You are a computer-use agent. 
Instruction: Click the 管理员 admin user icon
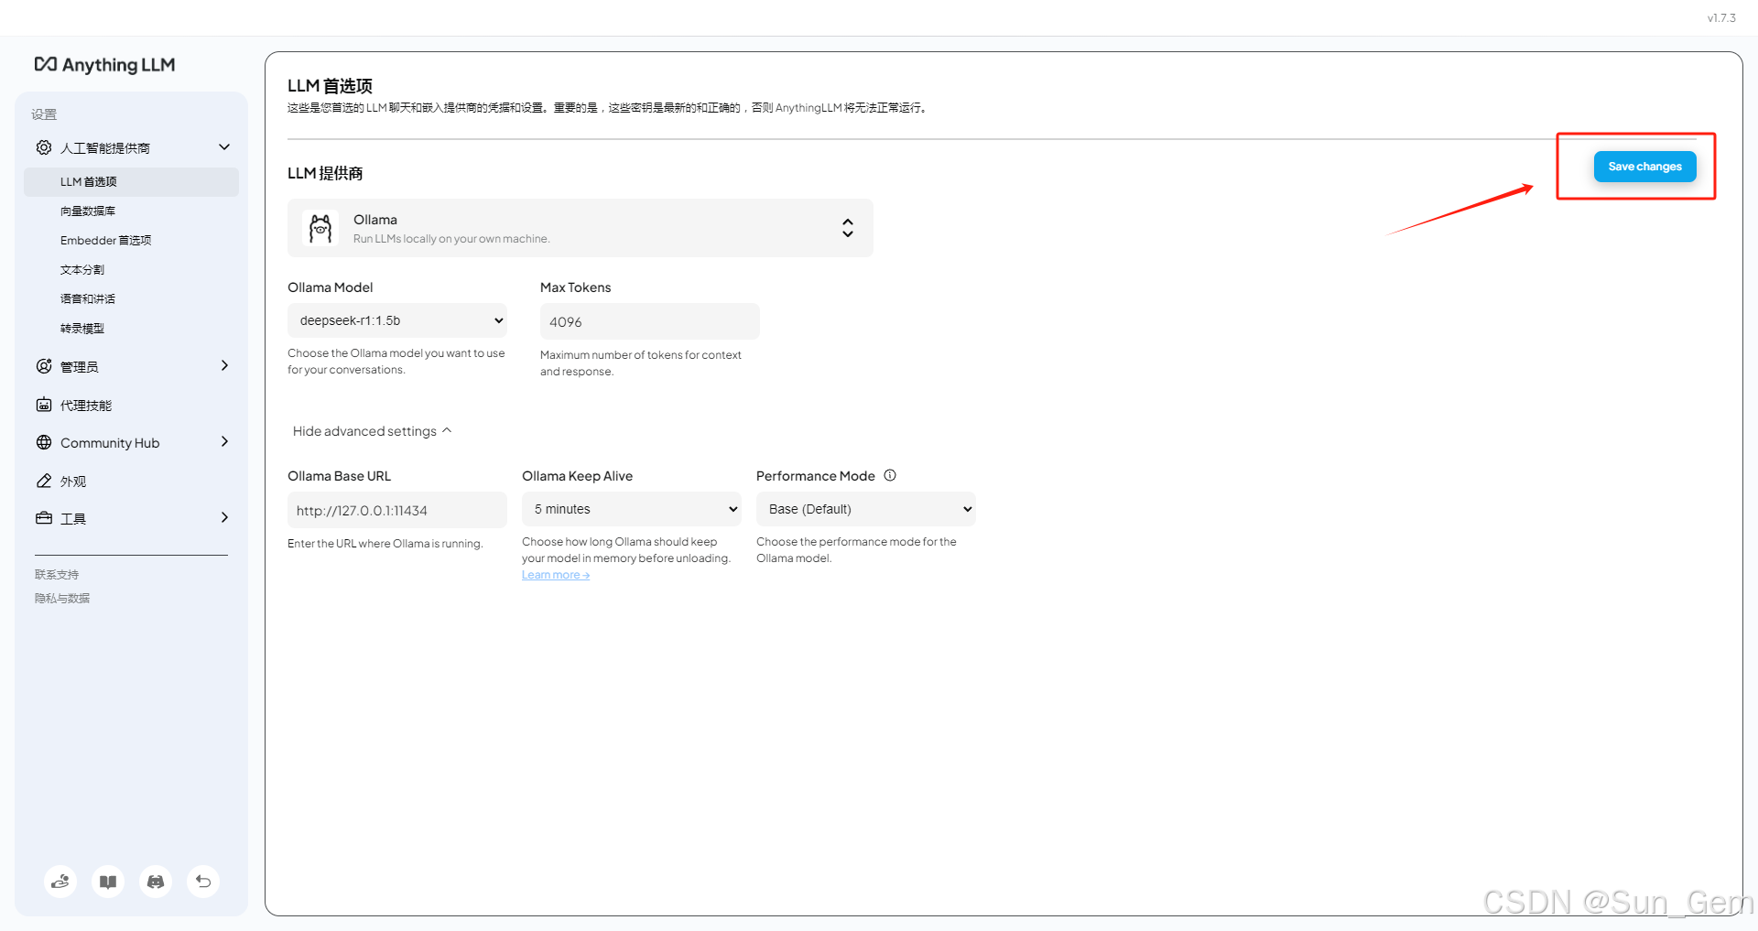coord(44,365)
